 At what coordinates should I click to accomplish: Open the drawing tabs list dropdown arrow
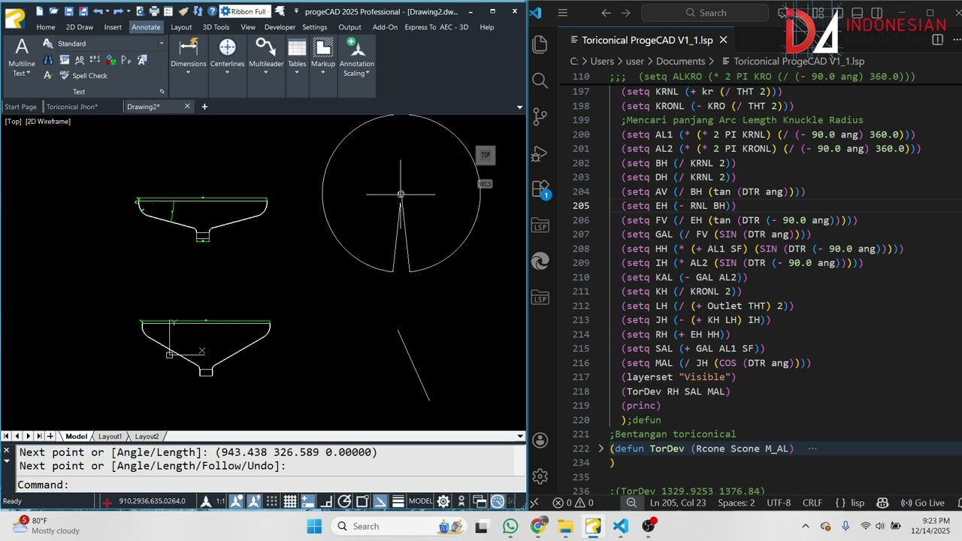click(519, 107)
